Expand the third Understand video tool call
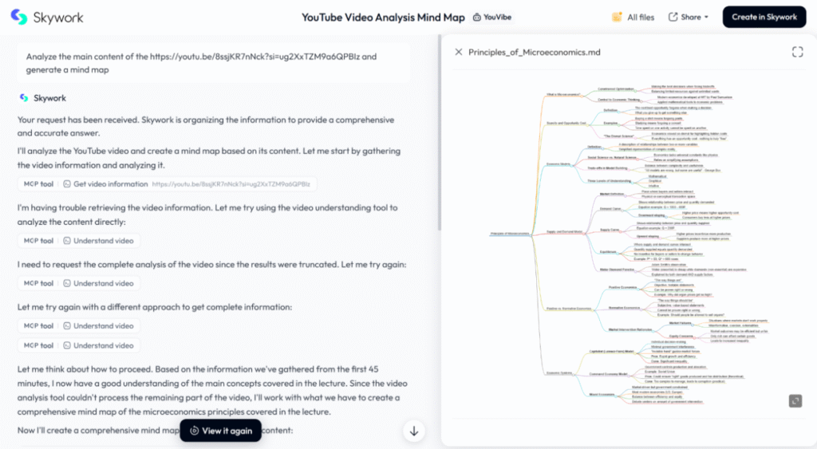The width and height of the screenshot is (817, 449). pyautogui.click(x=97, y=325)
